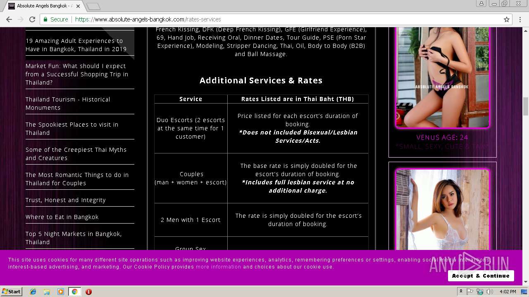The width and height of the screenshot is (529, 297).
Task: Open Creepiest Thai Myths and Creatures link
Action: click(76, 154)
